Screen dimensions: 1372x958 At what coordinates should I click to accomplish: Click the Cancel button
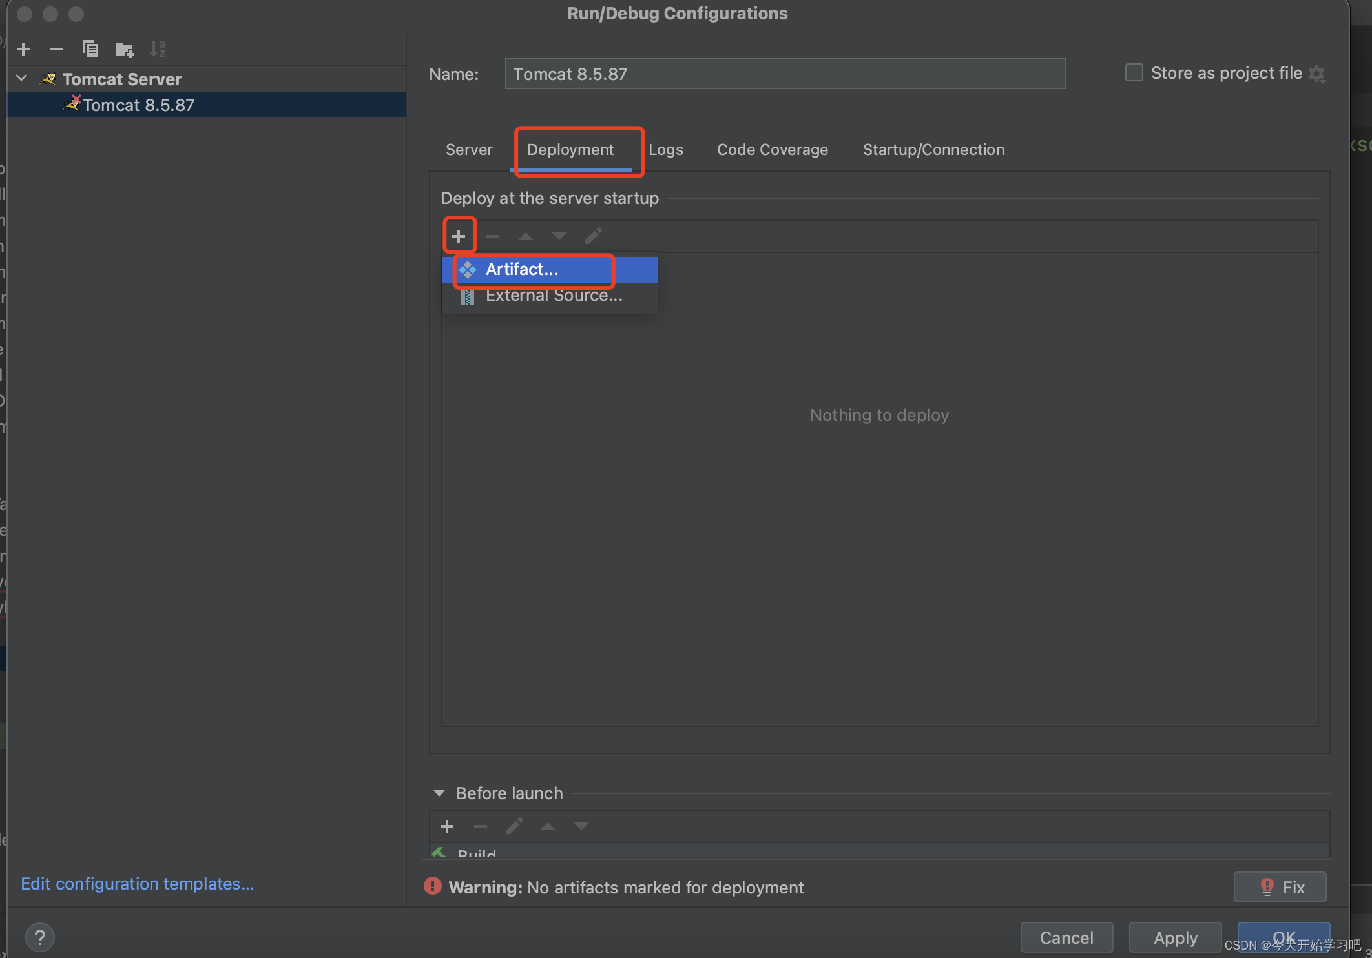(x=1067, y=937)
